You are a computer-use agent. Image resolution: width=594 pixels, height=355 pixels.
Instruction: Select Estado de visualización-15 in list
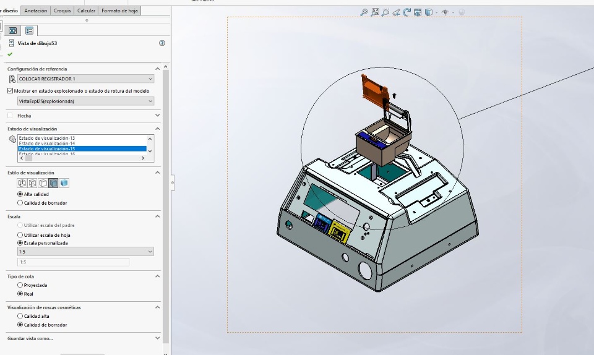(x=82, y=148)
